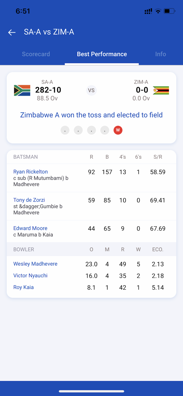Screen dimensions: 183x396
Task: Tap the first dot ball indicator
Action: (65, 130)
